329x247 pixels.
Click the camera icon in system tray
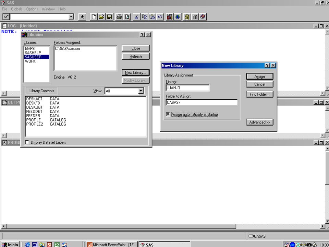tap(309, 245)
